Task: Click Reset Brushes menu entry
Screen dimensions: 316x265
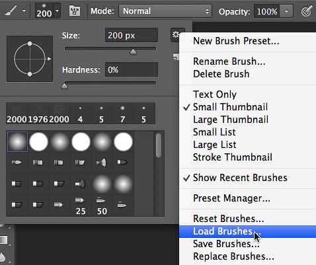Action: click(228, 219)
